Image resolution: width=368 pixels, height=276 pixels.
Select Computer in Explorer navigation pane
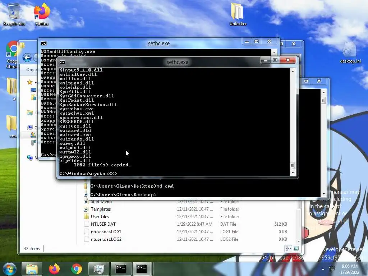pyautogui.click(x=30, y=128)
